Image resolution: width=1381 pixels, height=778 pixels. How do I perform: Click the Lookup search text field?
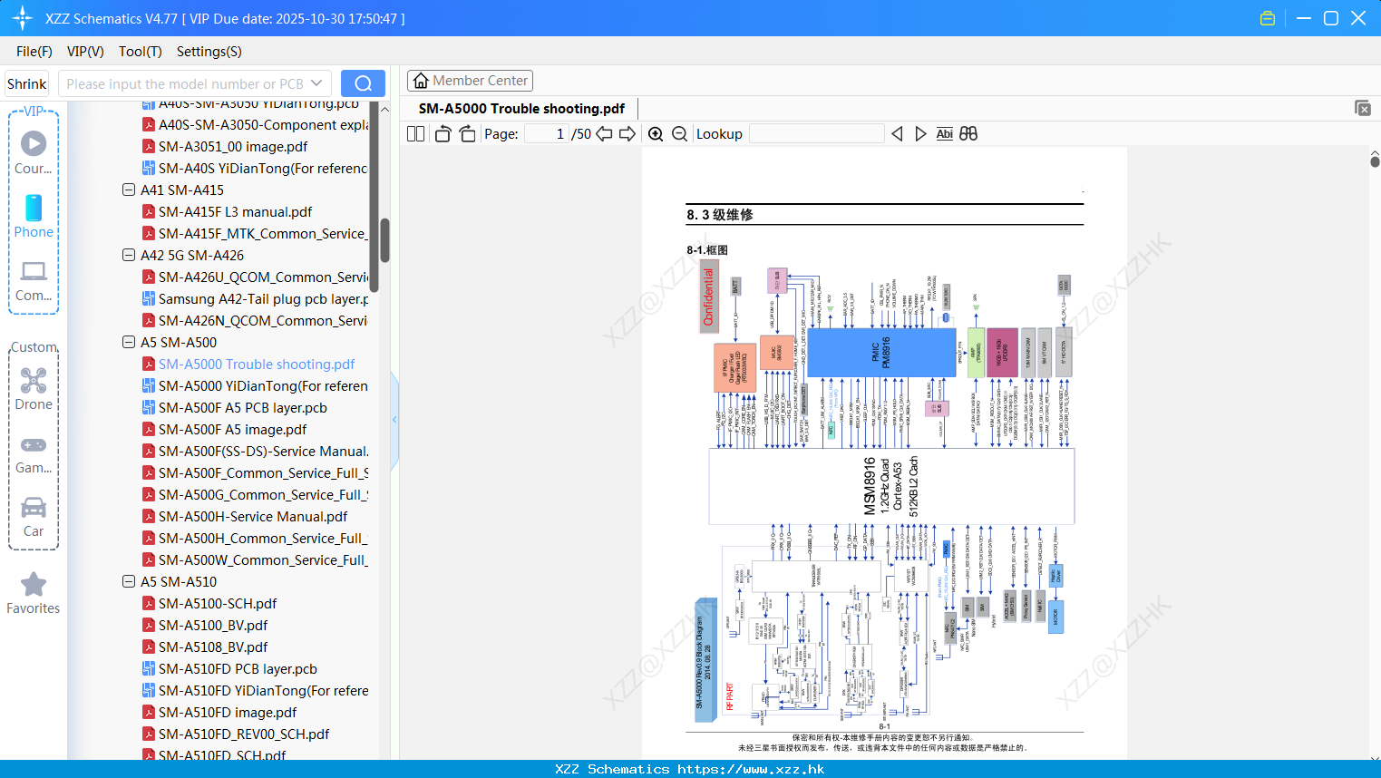tap(816, 134)
